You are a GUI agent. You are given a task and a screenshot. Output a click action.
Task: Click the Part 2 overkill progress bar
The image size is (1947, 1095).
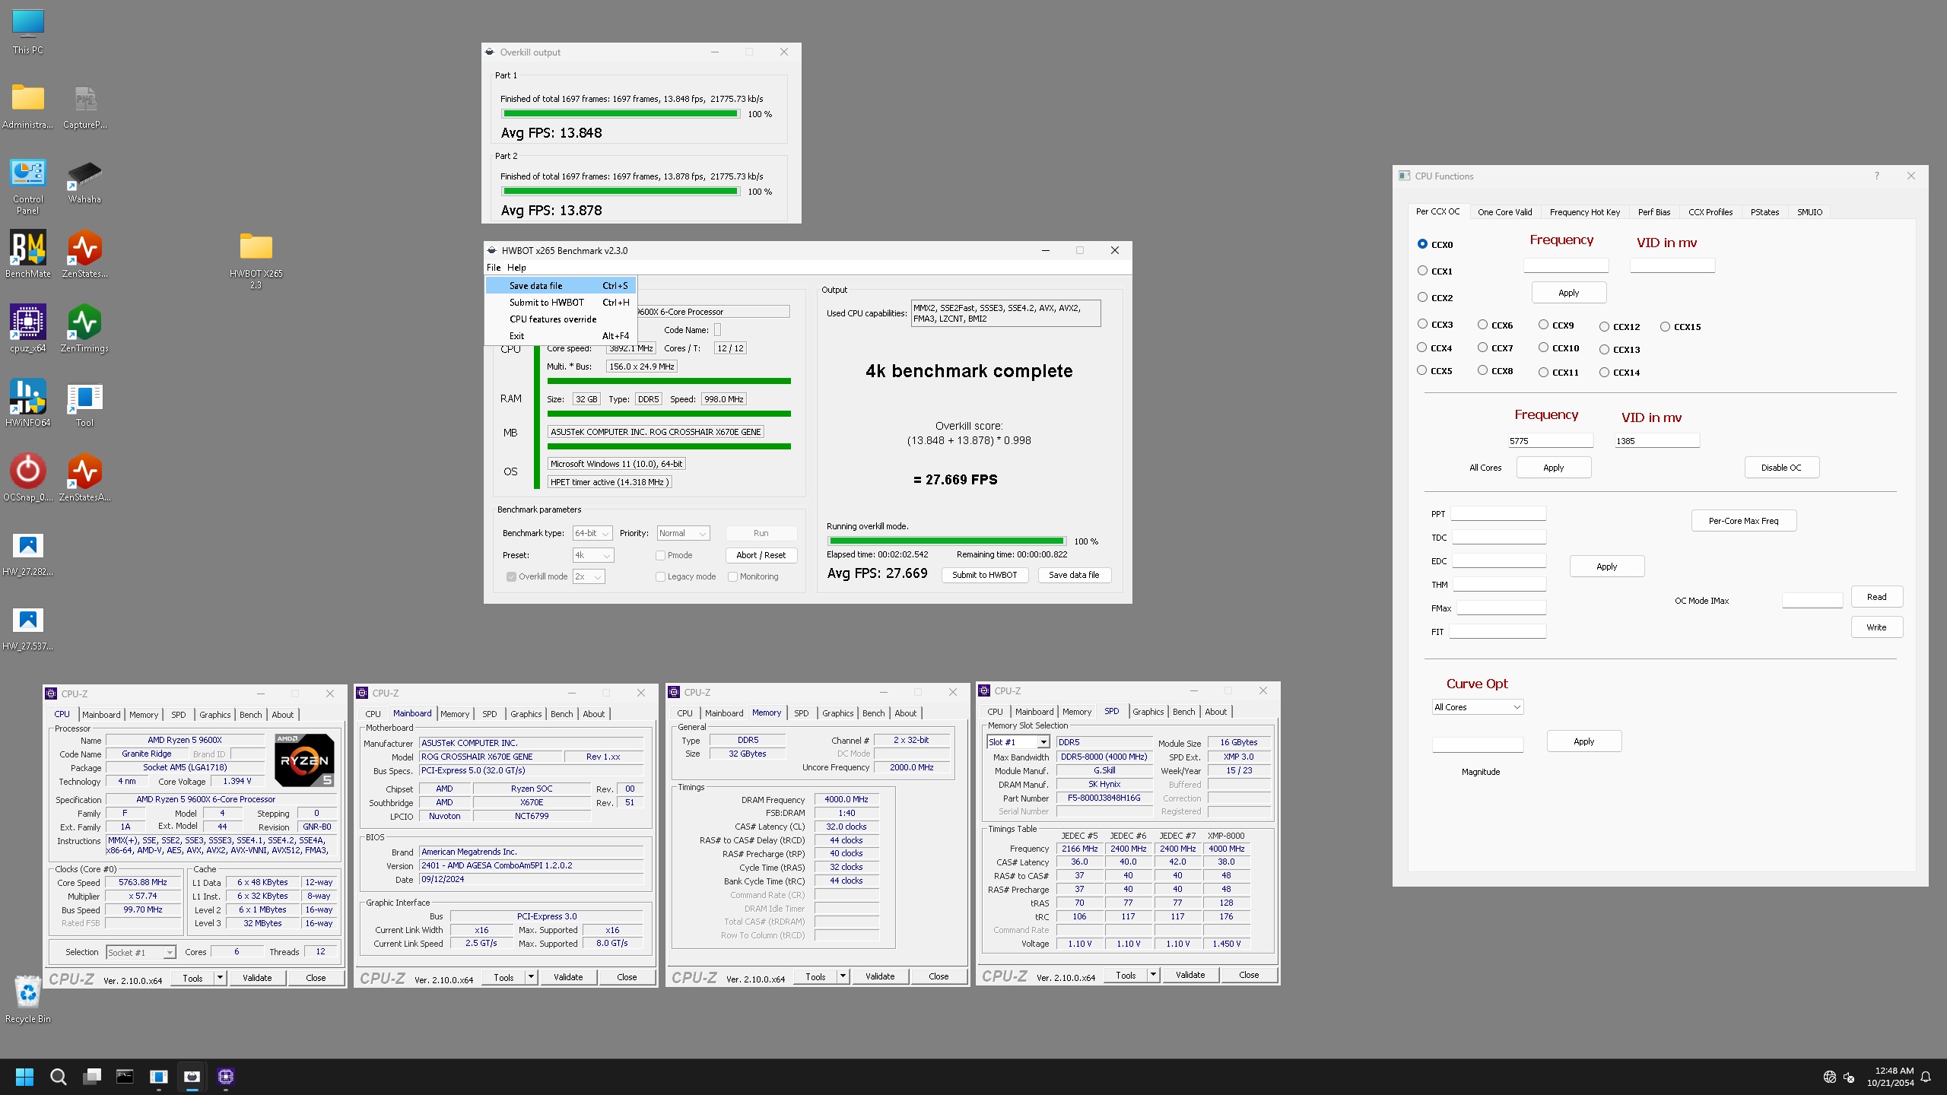click(x=620, y=192)
